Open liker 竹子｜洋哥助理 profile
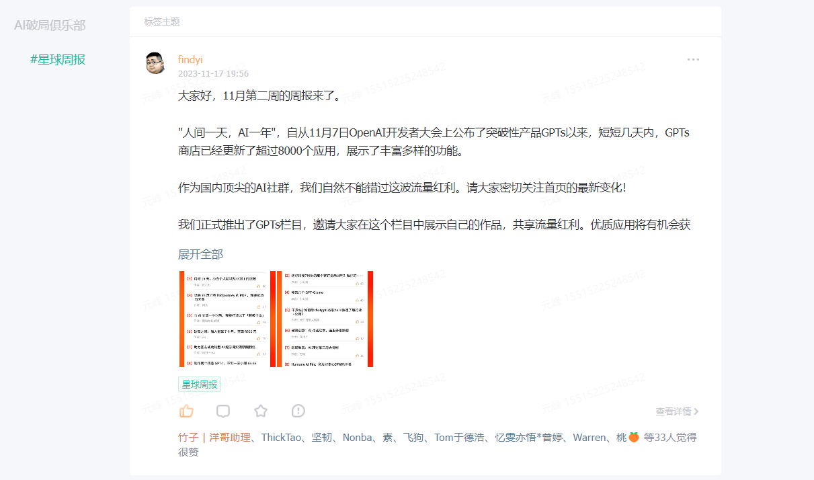Screen dimensions: 814x480 [214, 437]
